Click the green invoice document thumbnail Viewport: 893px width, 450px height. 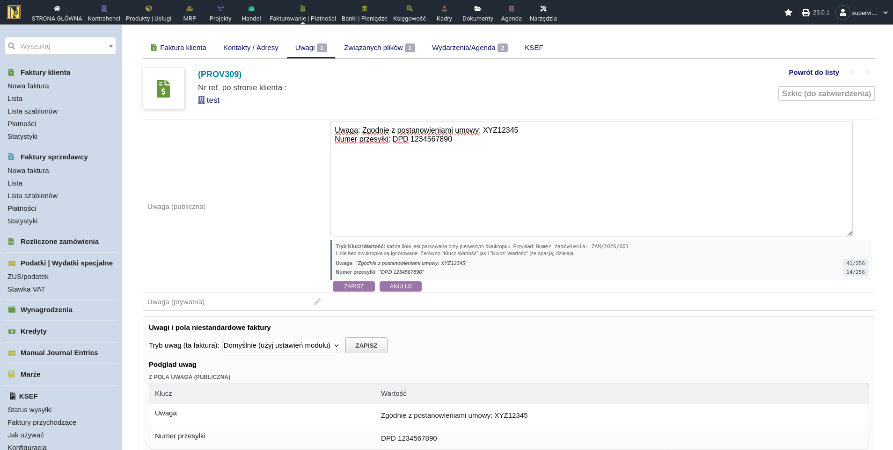pos(163,89)
